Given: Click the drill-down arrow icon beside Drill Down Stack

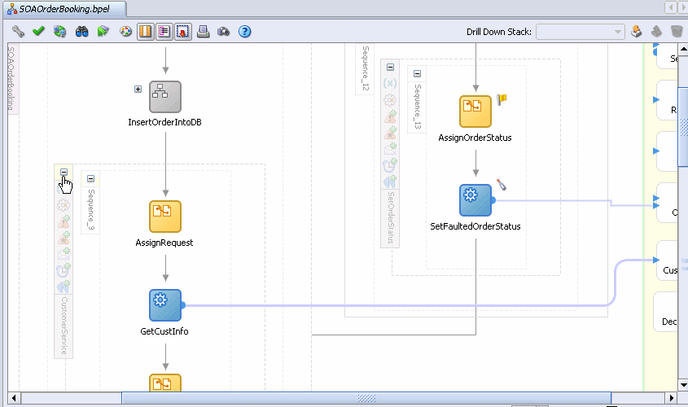Looking at the screenshot, I should [x=637, y=32].
